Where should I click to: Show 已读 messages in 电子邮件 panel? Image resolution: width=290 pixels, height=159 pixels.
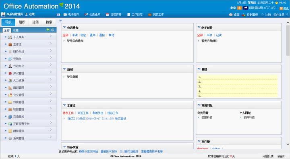point(219,35)
